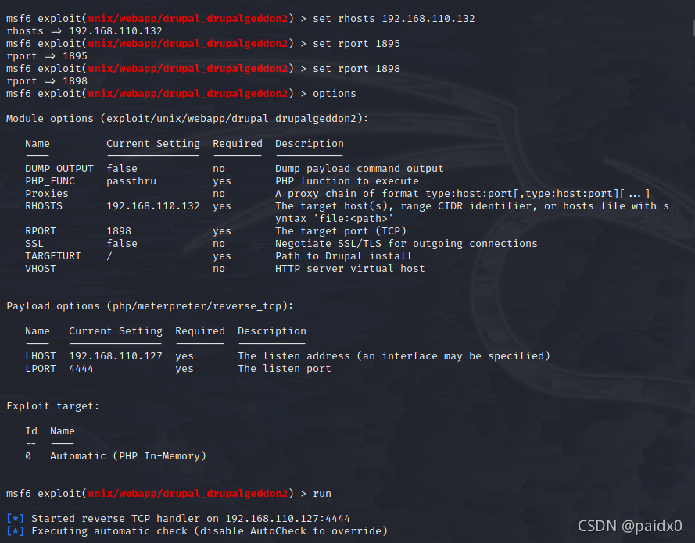
Task: Click the 'Executing automatic check' status line
Action: (x=197, y=531)
